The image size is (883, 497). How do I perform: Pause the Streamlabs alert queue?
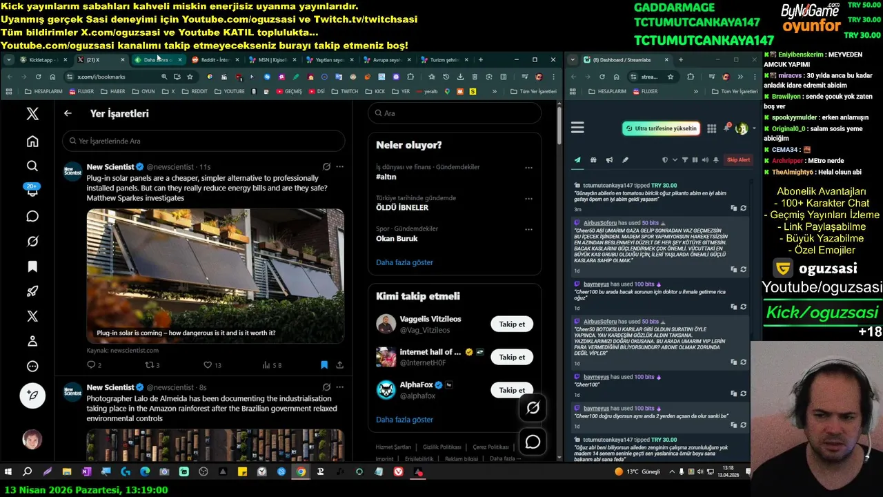(695, 160)
